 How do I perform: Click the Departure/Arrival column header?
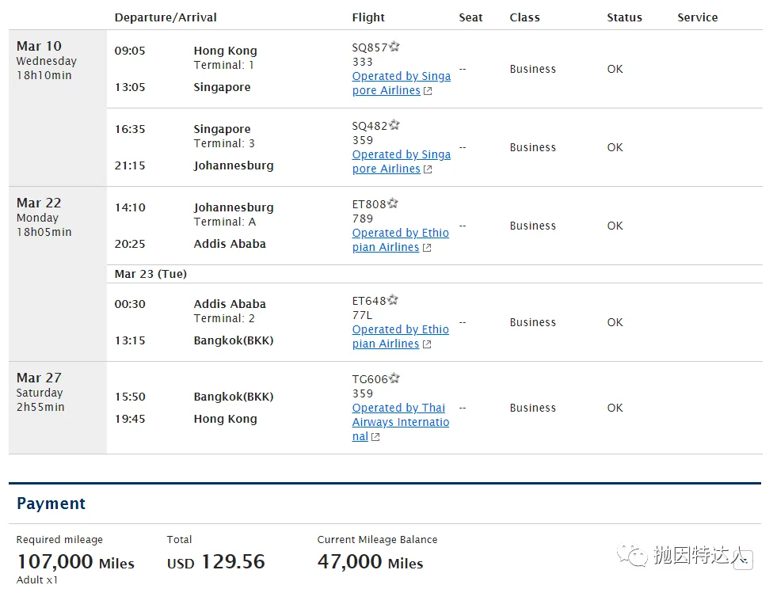166,17
